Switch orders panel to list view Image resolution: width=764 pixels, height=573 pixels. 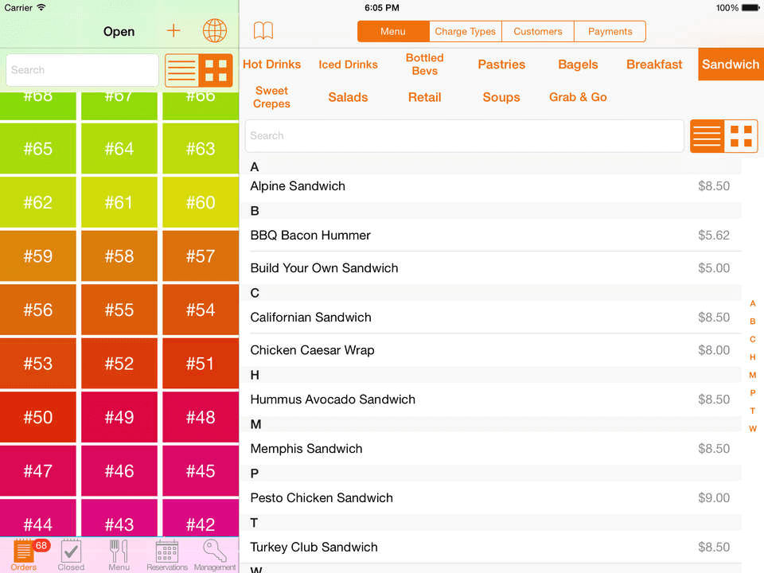[x=181, y=71]
